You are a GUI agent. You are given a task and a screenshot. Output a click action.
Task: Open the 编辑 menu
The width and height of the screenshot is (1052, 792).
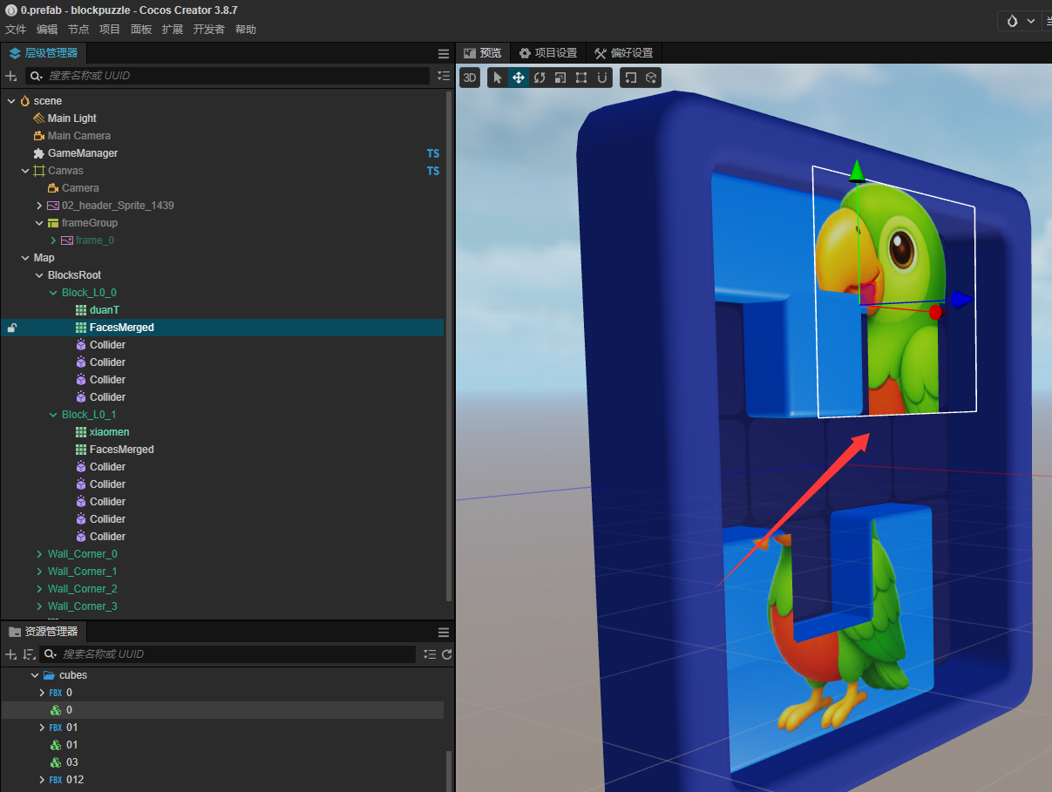[47, 29]
